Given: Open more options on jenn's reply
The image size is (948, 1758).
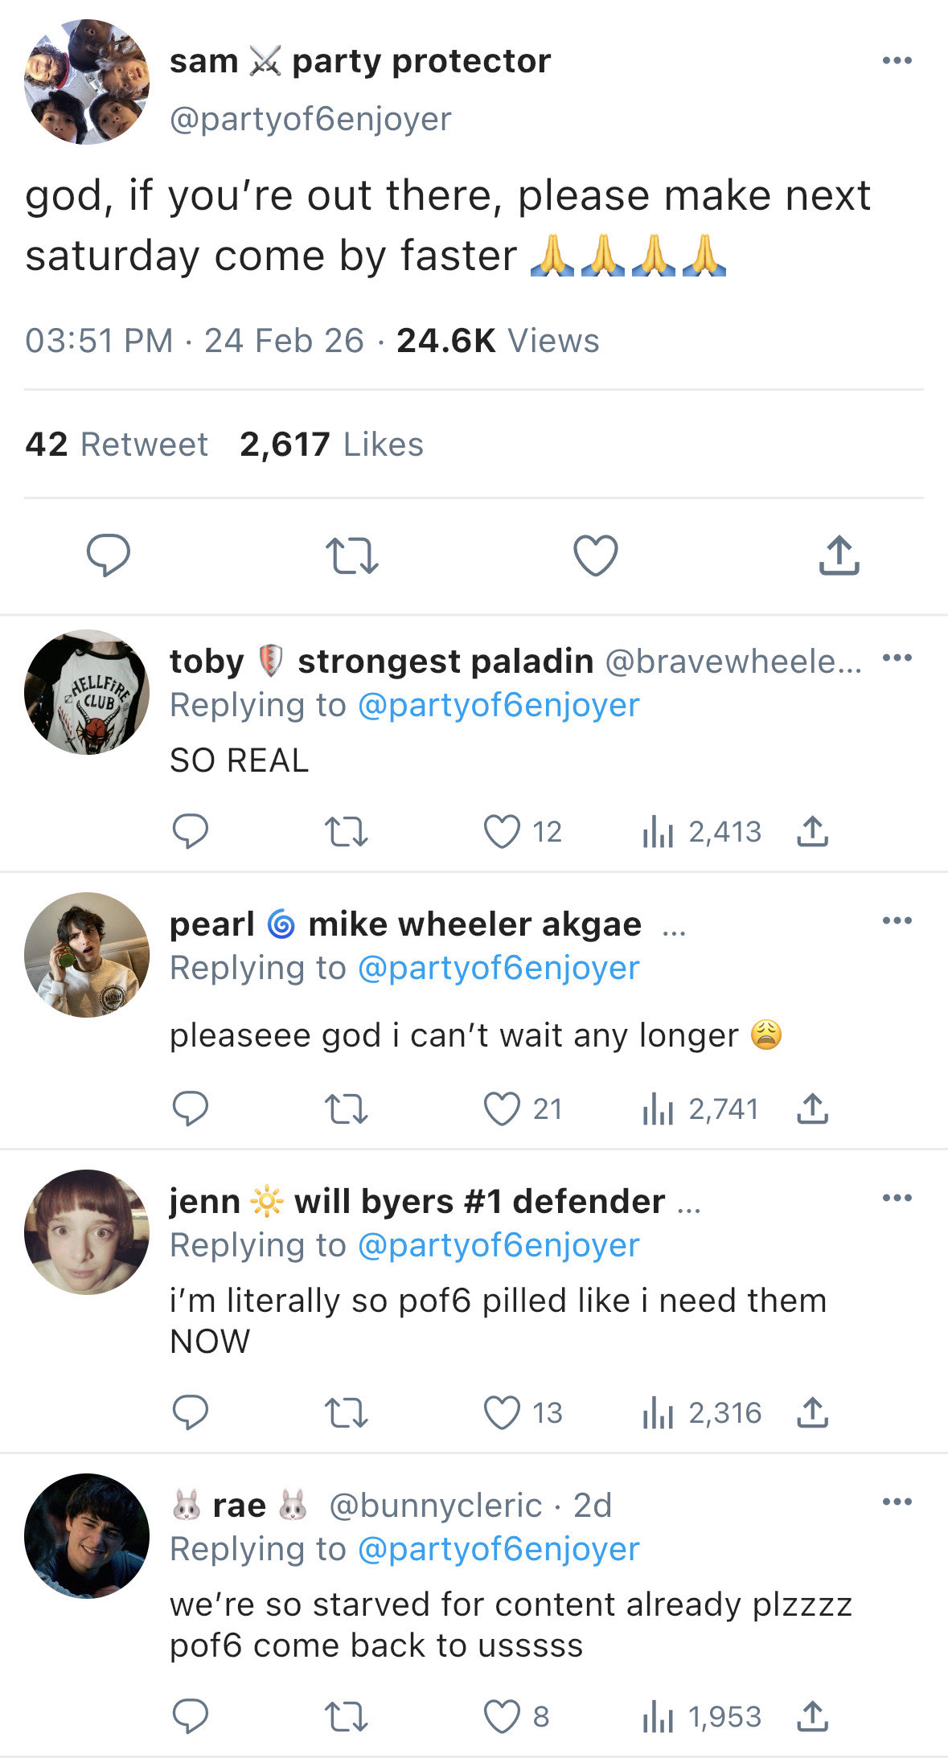Looking at the screenshot, I should pos(897,1198).
